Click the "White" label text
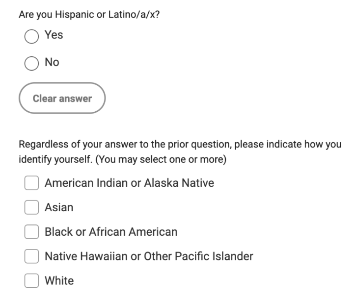 [59, 281]
